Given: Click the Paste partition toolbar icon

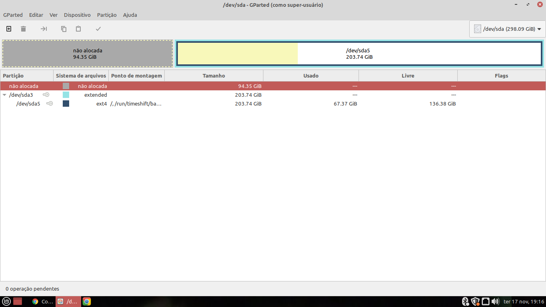Looking at the screenshot, I should pos(78,29).
